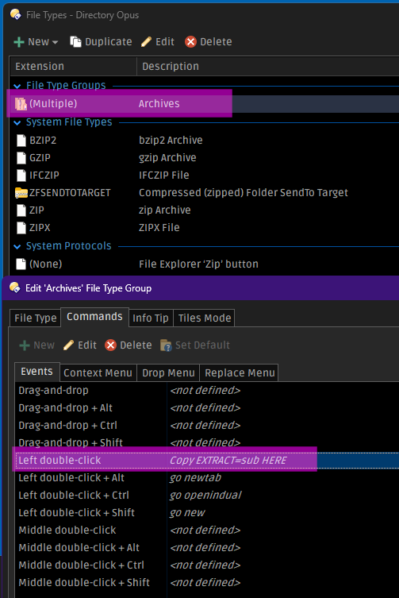Select "File Explorer 'Zip' button" row

[205, 264]
